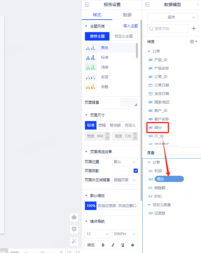Open the 页面背景 color swatch
The height and width of the screenshot is (253, 201).
129,103
